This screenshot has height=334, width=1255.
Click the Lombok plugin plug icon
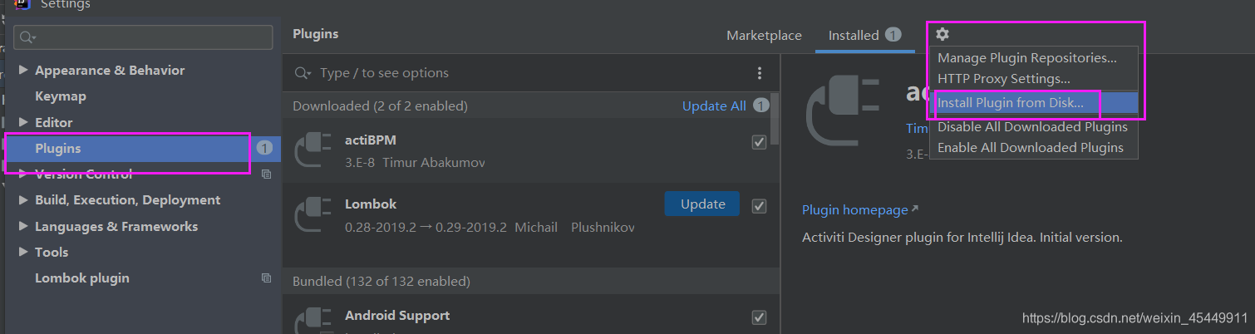point(313,214)
